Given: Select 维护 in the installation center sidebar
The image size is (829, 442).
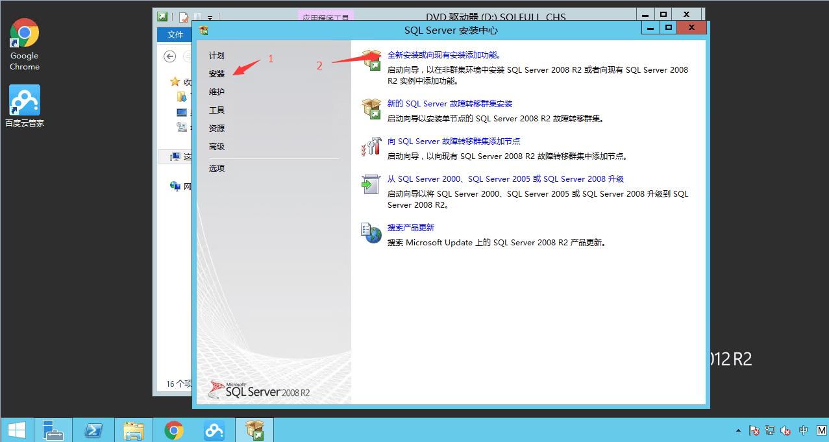Looking at the screenshot, I should pos(216,92).
